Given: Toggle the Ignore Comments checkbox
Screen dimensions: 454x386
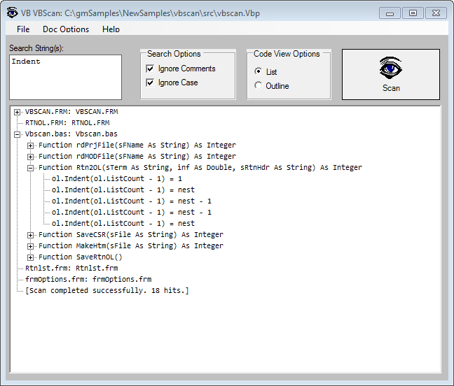Looking at the screenshot, I should pyautogui.click(x=150, y=69).
